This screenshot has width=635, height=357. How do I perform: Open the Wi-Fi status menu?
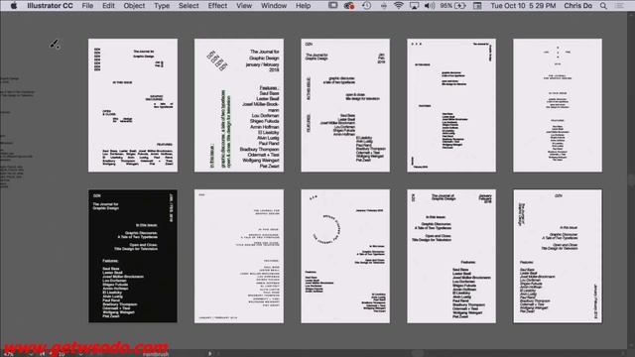pos(399,6)
